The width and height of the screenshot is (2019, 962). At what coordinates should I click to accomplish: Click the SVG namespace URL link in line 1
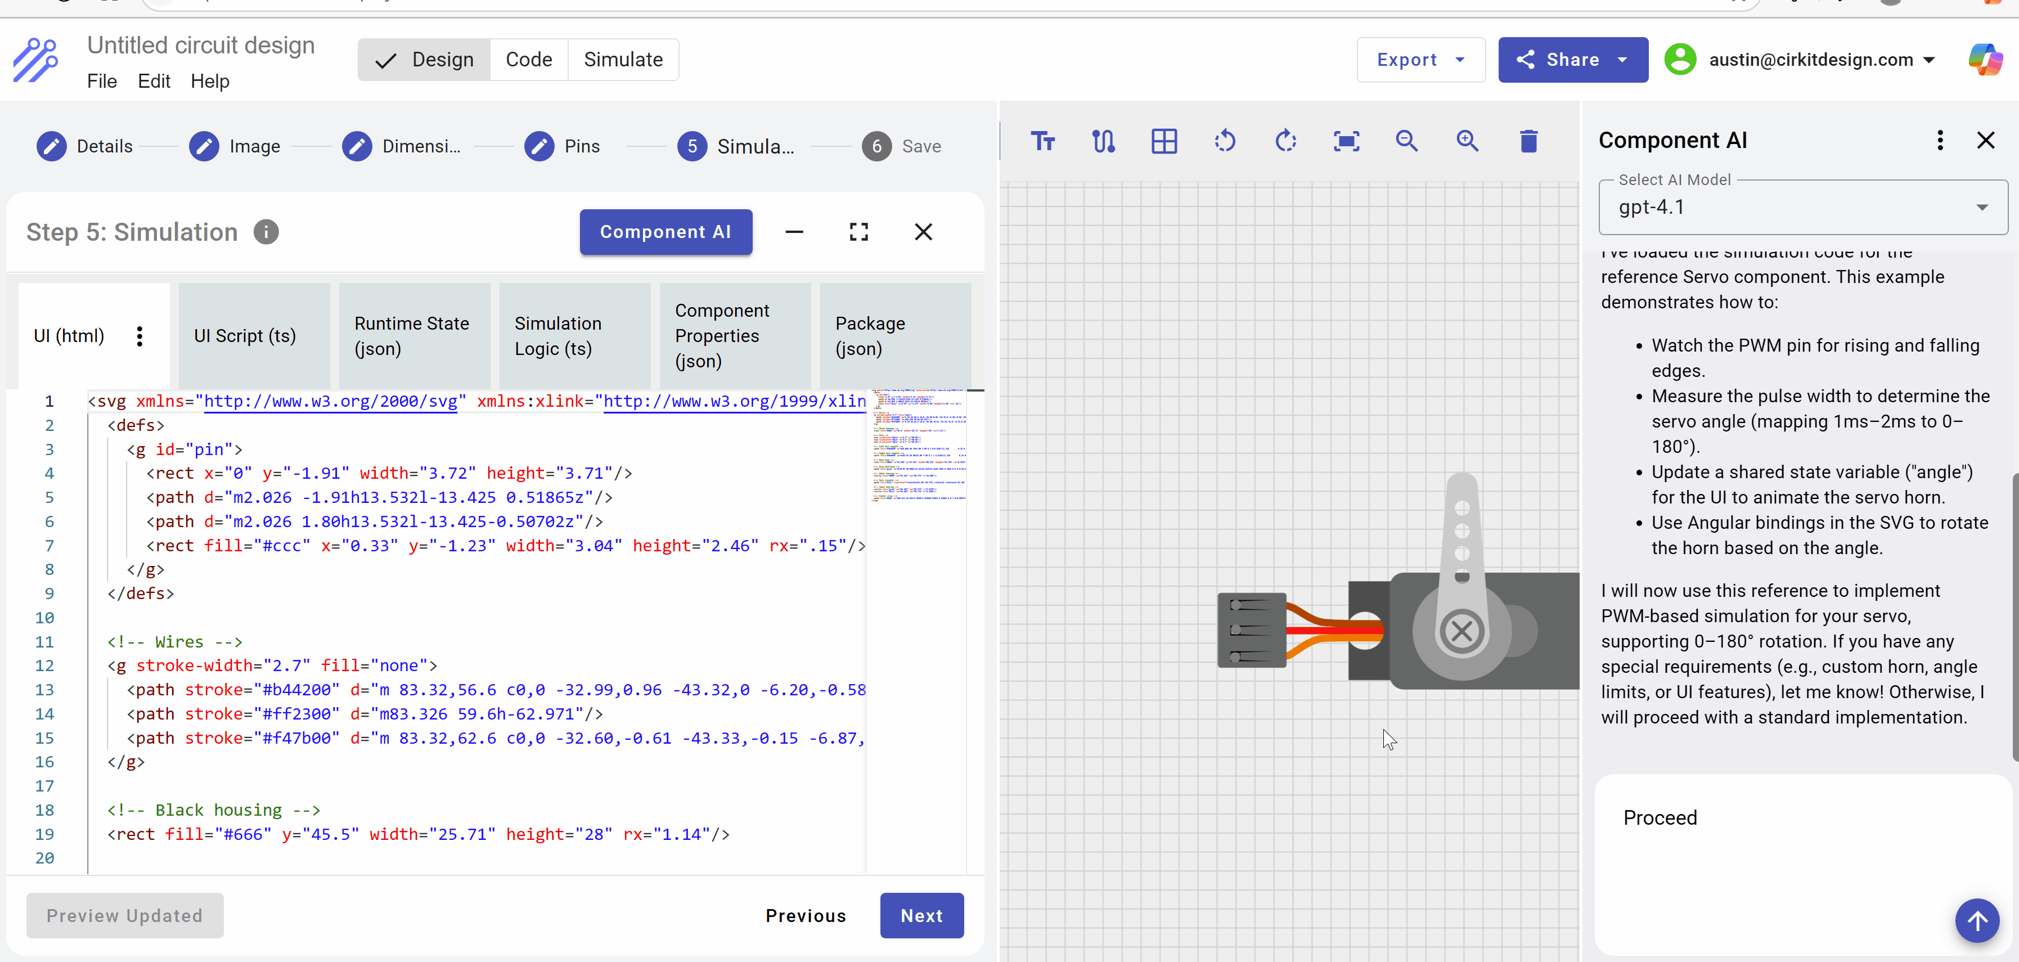pos(330,402)
